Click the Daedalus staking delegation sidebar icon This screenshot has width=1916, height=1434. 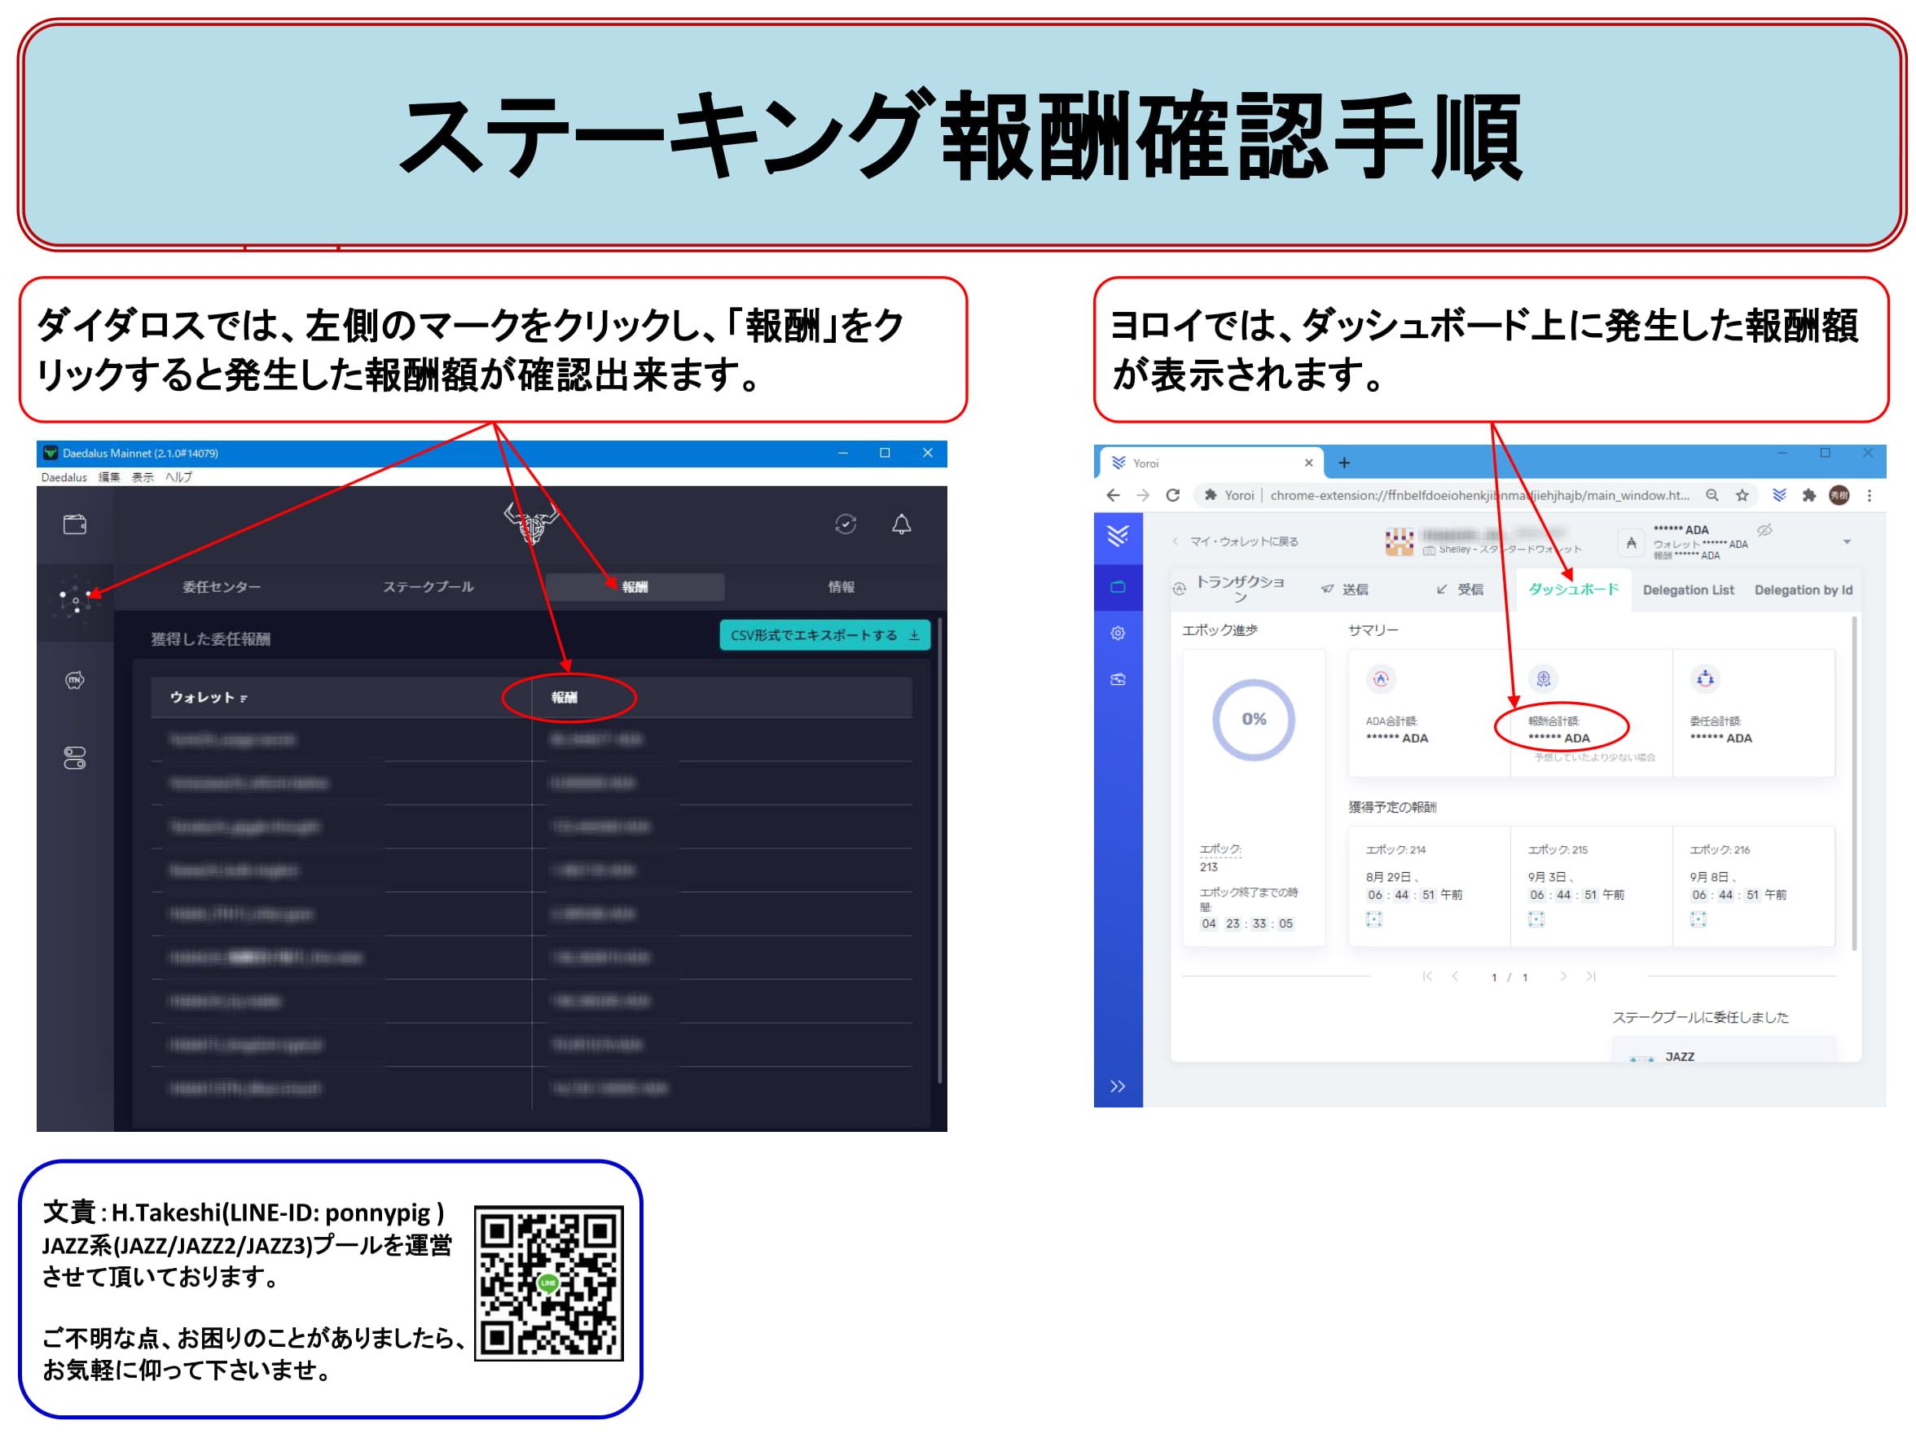tap(76, 599)
